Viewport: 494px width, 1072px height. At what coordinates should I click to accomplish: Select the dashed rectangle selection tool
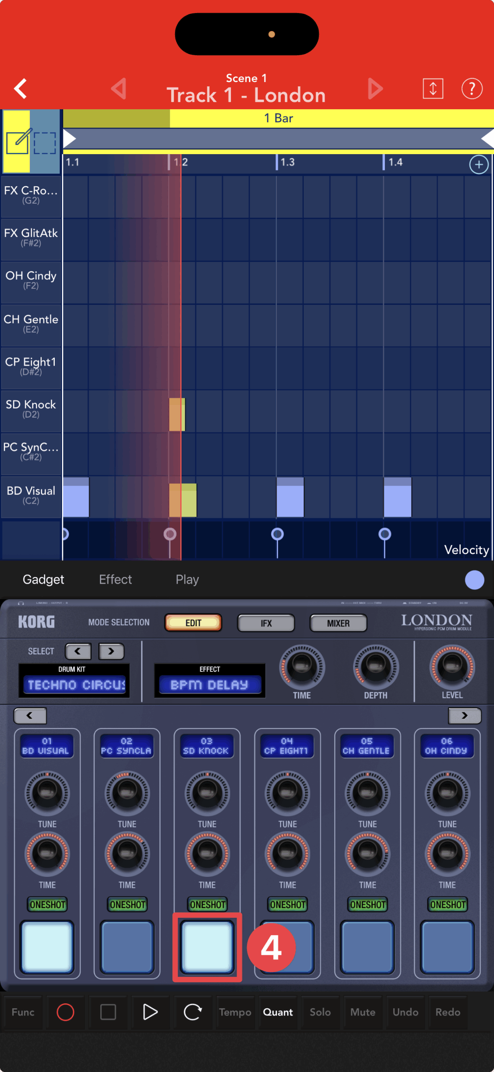click(x=45, y=142)
